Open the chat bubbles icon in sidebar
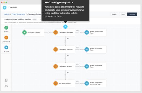Screen dimensions: 142x93 coord(6,86)
